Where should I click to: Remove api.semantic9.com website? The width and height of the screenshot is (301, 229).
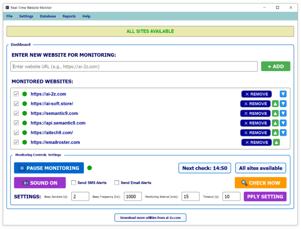[255, 123]
